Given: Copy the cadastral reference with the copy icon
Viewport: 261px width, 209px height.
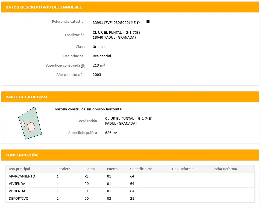Looking at the screenshot, I should tap(139, 23).
